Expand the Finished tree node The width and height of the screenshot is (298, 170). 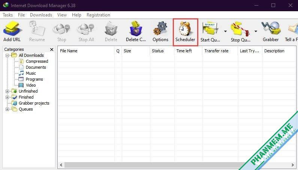click(7, 97)
